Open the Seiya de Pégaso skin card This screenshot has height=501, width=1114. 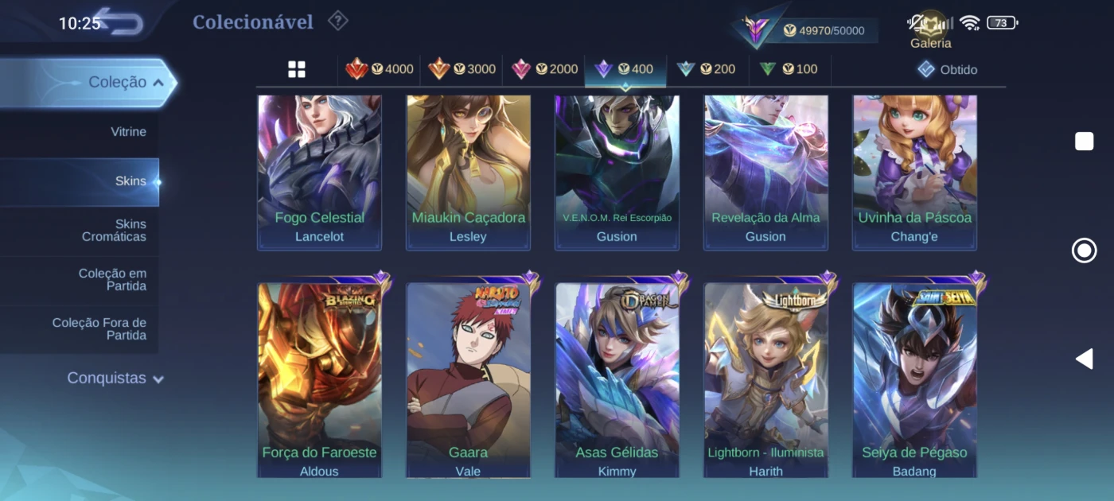click(x=914, y=380)
